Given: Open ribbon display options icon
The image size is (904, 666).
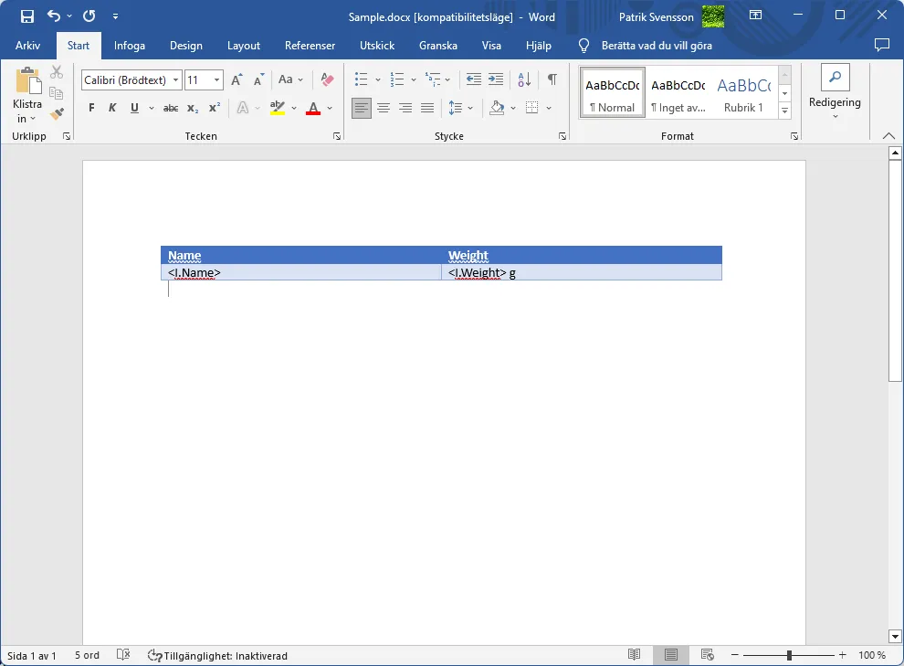Looking at the screenshot, I should [755, 16].
